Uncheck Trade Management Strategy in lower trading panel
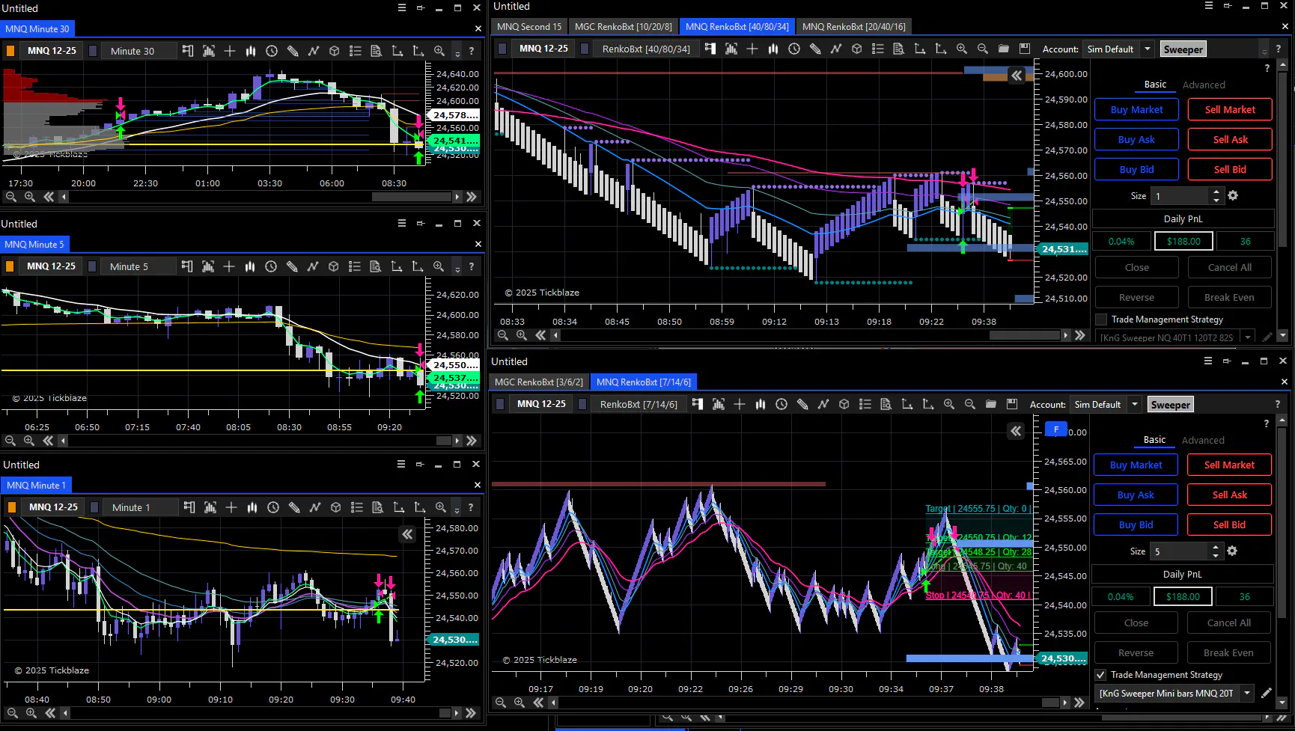Viewport: 1295px width, 731px height. click(1100, 675)
